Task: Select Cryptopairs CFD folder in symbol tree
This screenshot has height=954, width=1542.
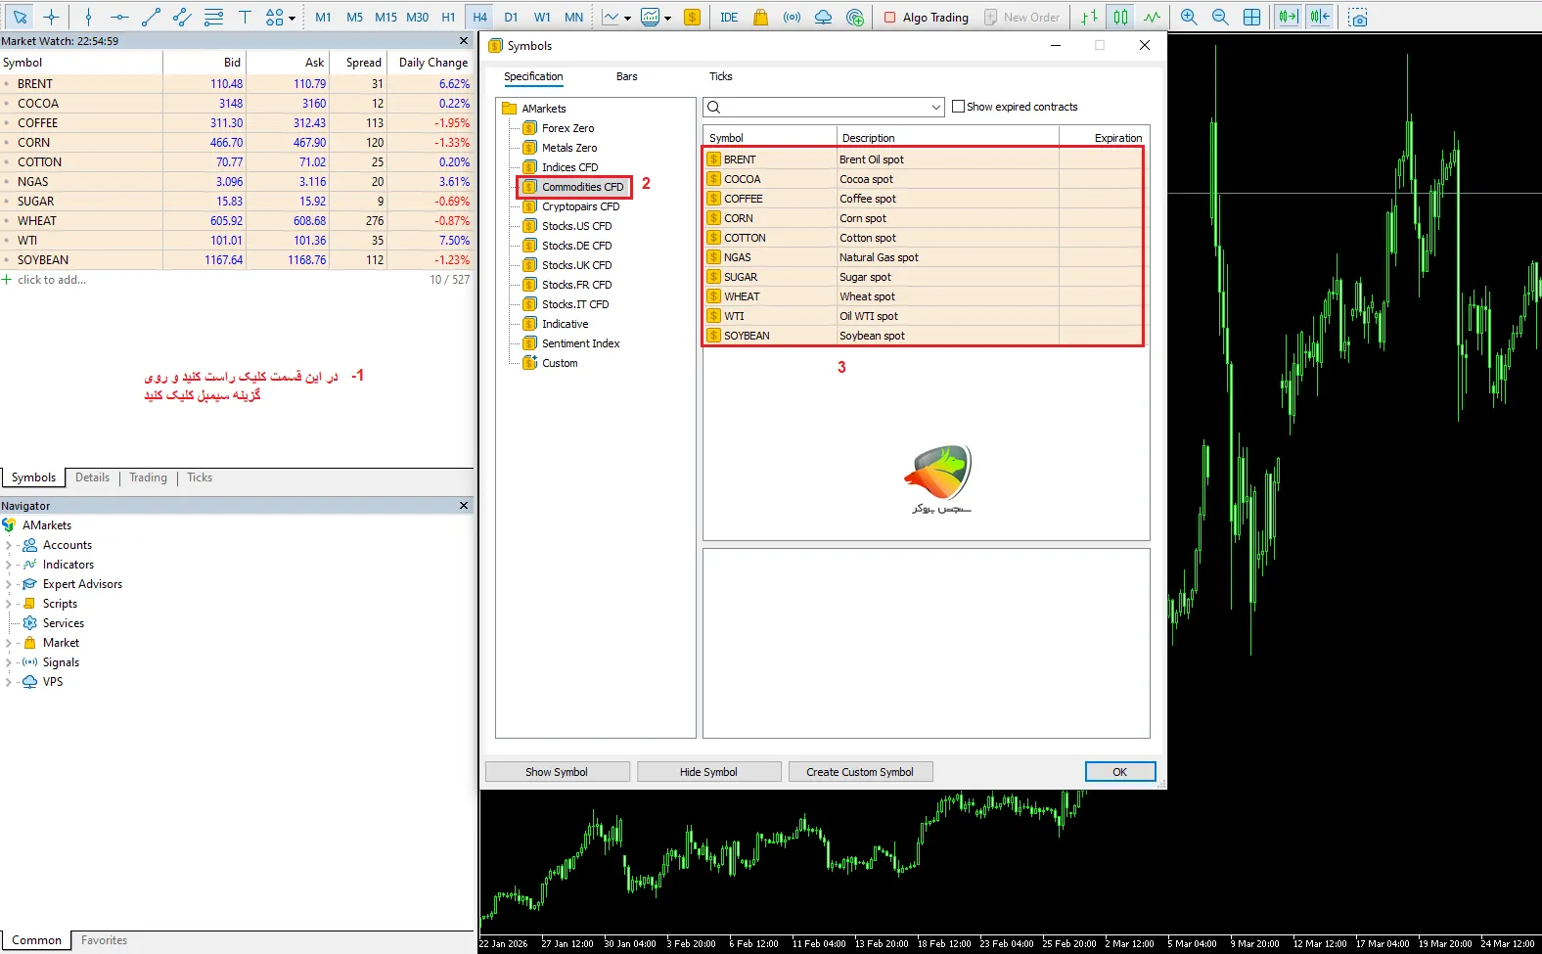Action: [x=580, y=206]
